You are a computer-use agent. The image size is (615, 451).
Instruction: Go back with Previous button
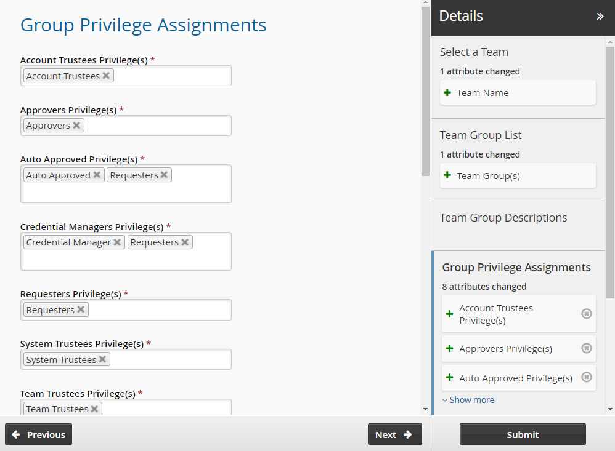pyautogui.click(x=39, y=434)
